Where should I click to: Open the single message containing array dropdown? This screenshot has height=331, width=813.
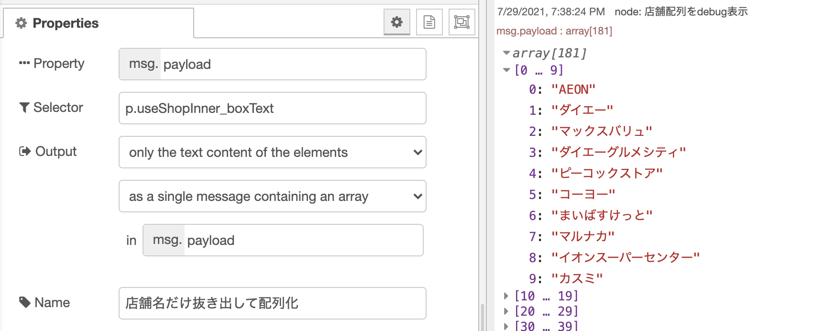click(273, 196)
